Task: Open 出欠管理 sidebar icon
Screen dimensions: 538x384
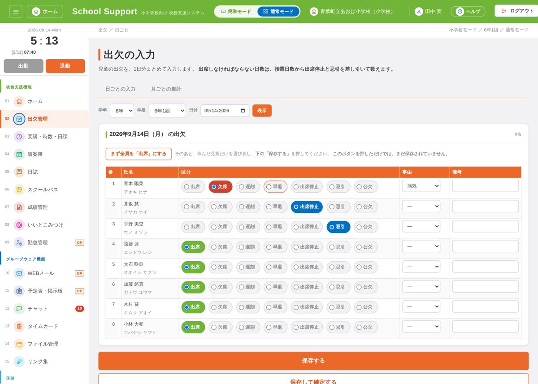Action: [19, 119]
